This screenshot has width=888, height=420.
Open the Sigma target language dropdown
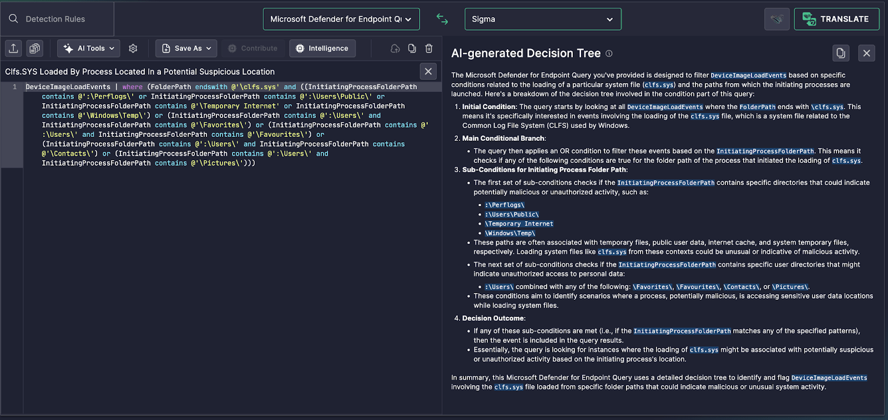click(543, 19)
